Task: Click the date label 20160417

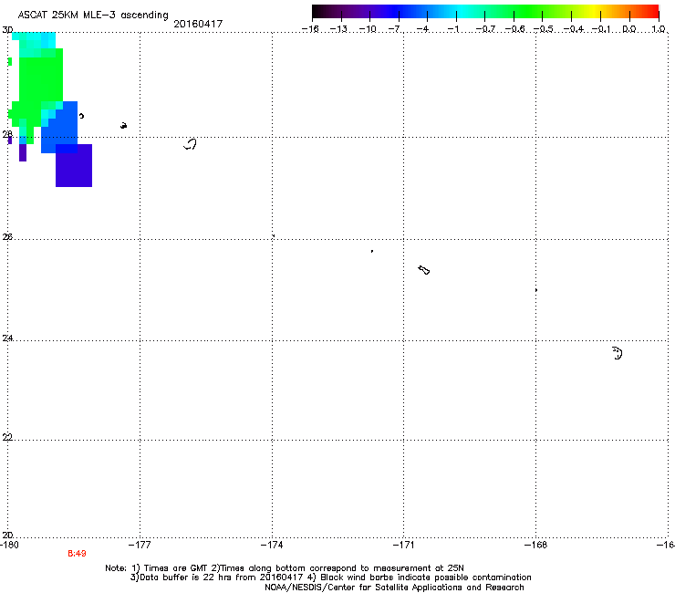Action: point(198,24)
